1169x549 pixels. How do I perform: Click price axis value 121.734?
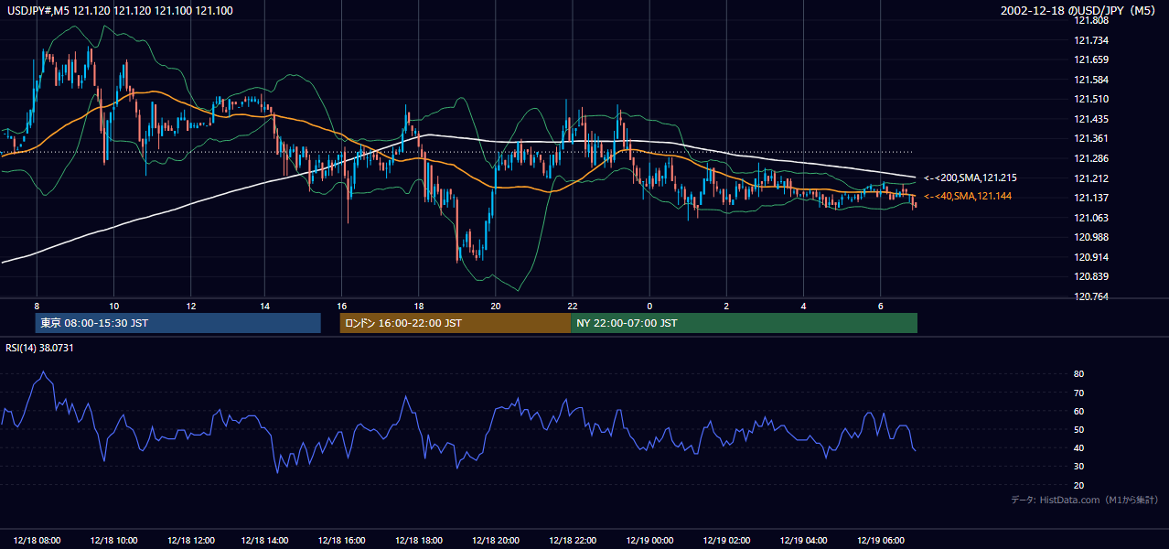(1092, 40)
